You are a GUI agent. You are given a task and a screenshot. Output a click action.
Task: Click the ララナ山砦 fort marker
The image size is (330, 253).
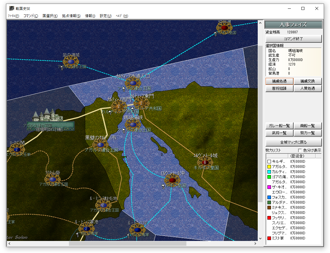52,179
